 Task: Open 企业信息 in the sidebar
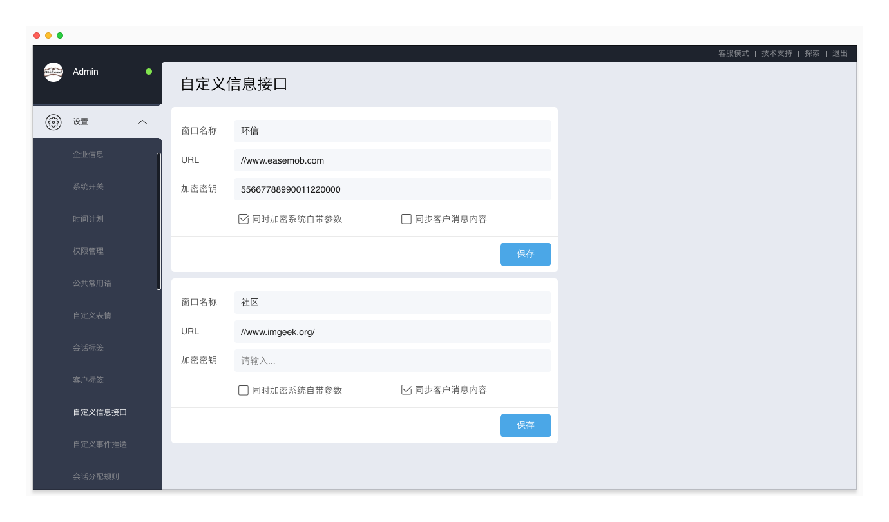pyautogui.click(x=88, y=155)
